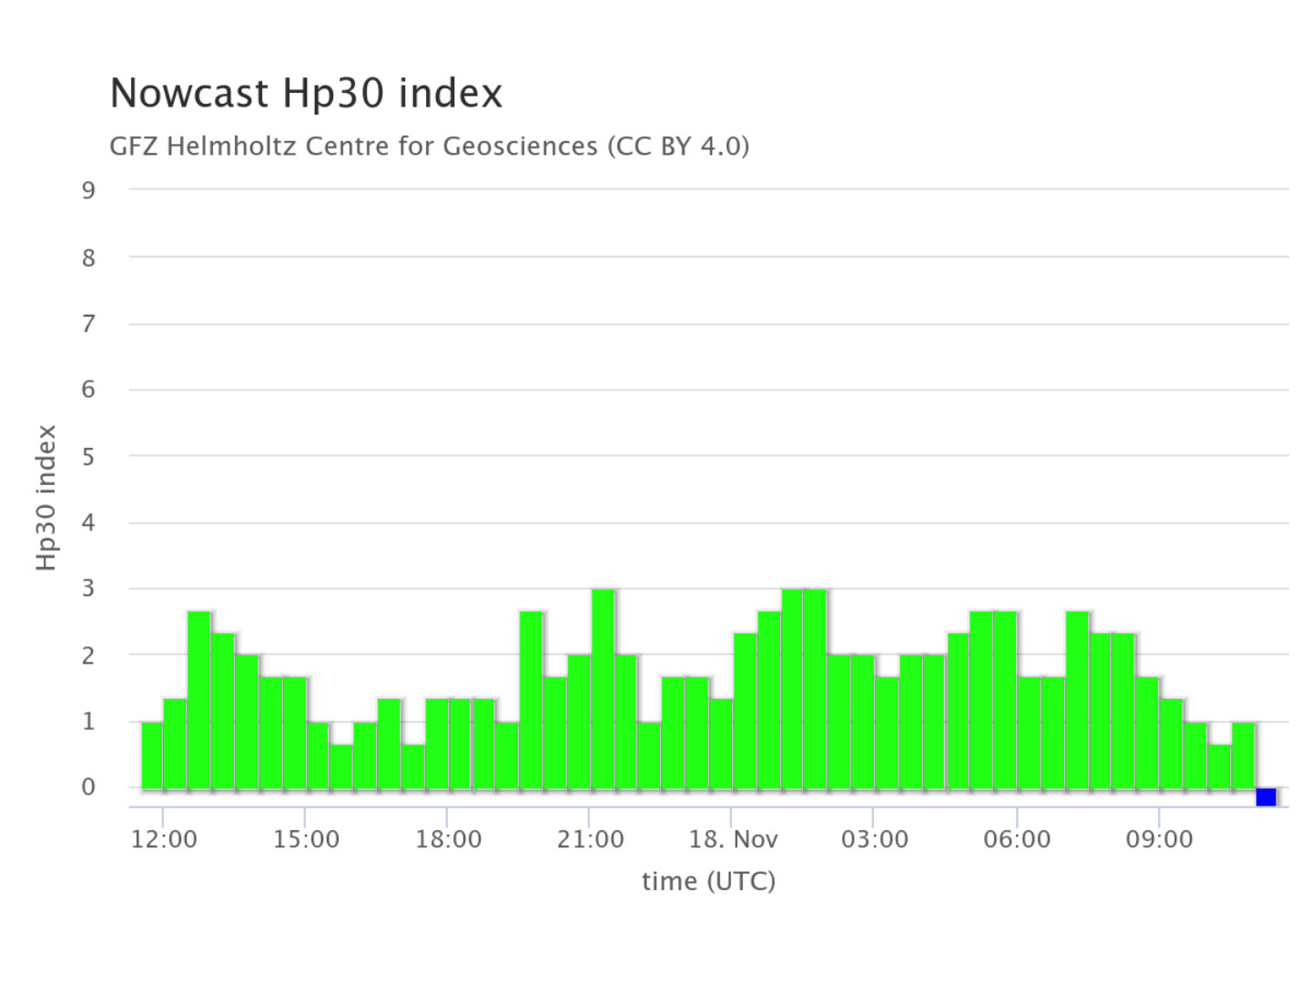Image resolution: width=1311 pixels, height=983 pixels.
Task: Click the 06:00 time axis label
Action: coord(1017,839)
